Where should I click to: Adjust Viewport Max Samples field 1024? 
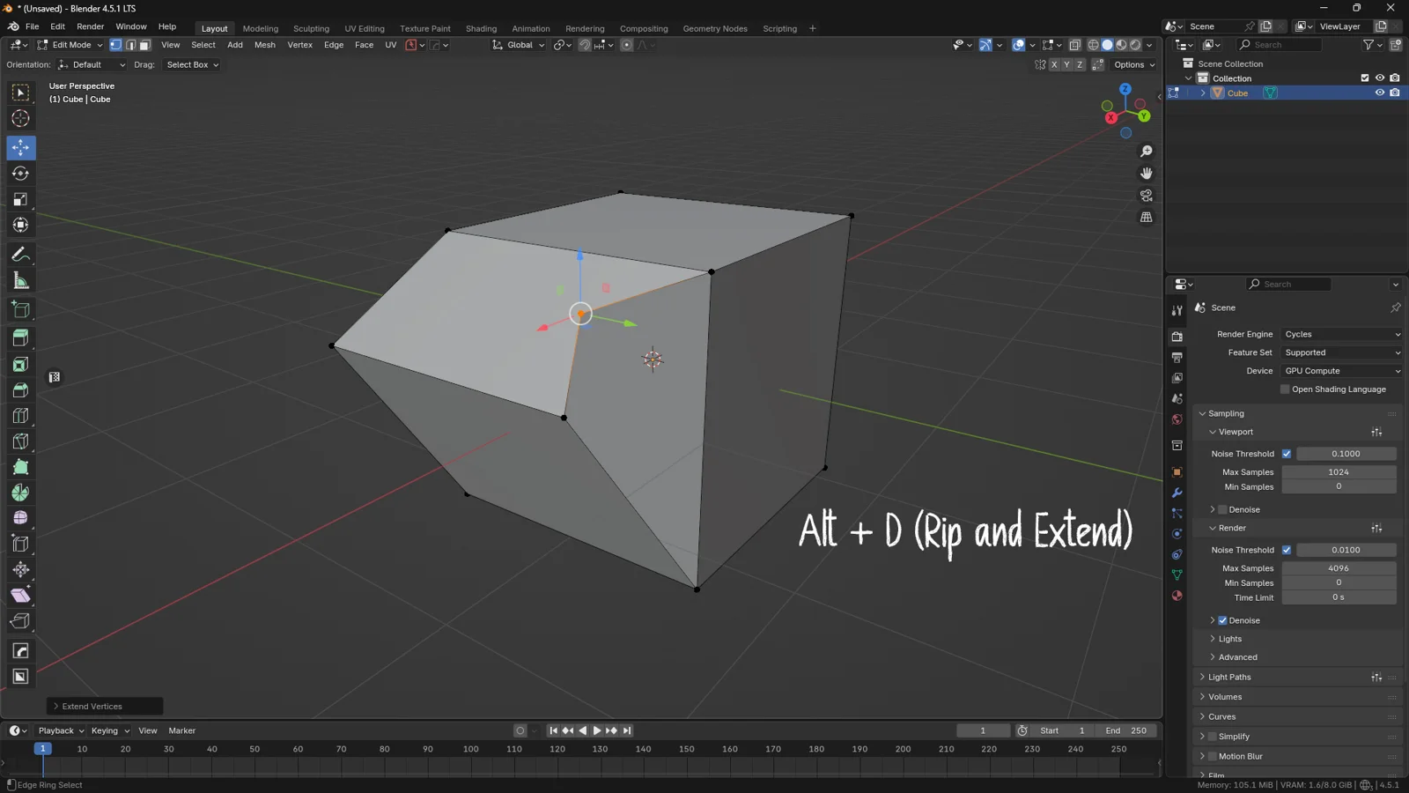[1338, 472]
